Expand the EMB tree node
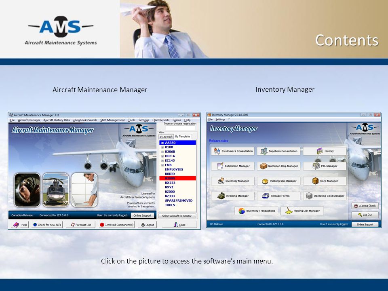This screenshot has height=291, width=388. pos(162,165)
